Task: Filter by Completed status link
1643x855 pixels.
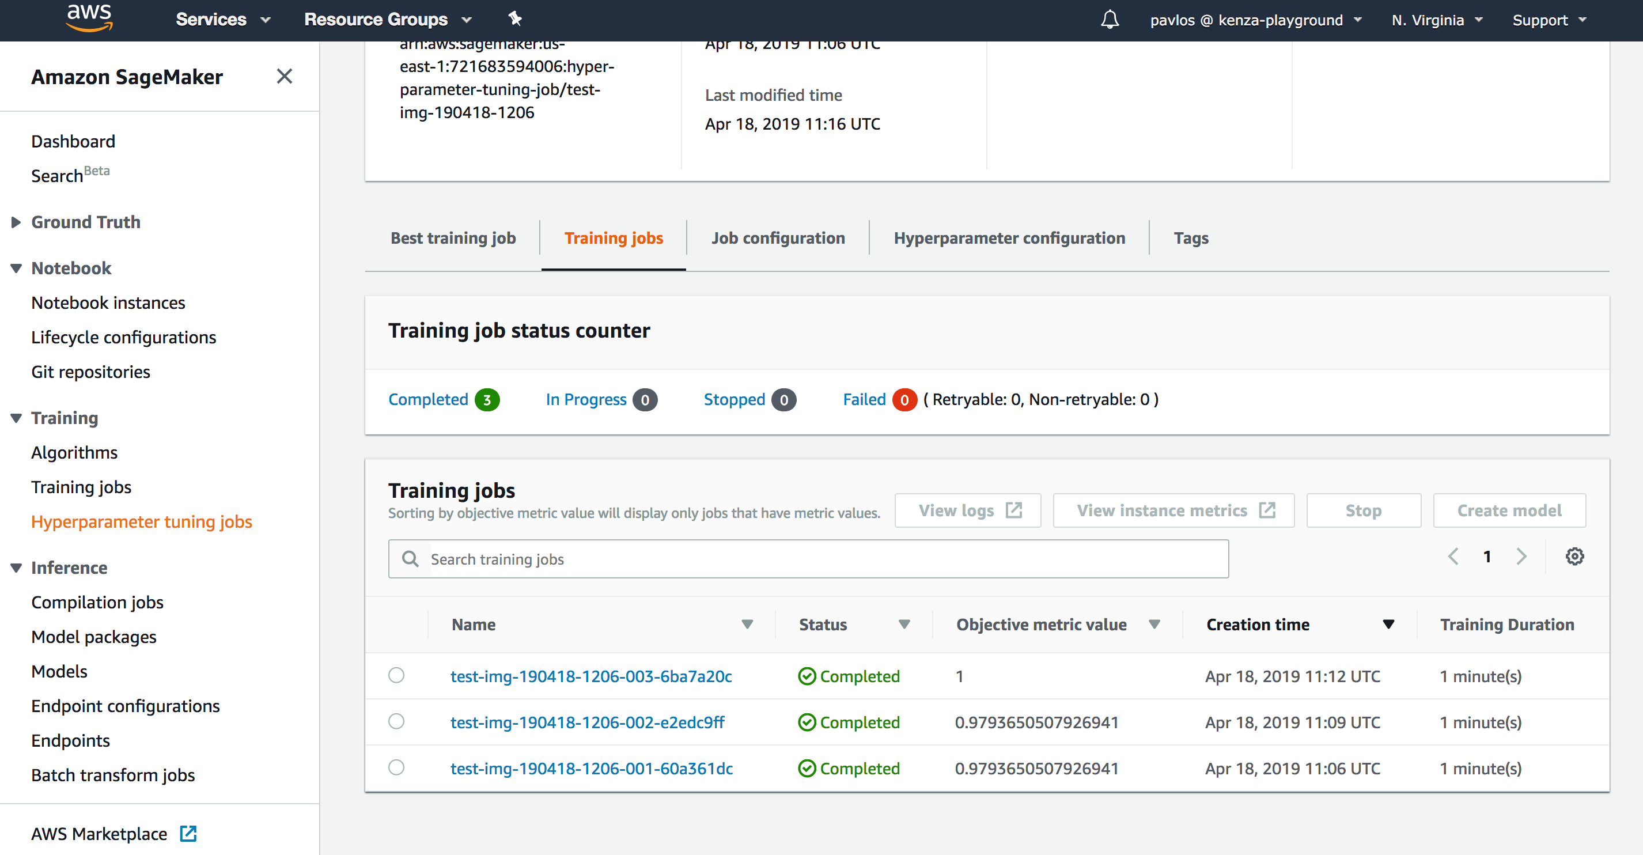Action: point(428,399)
